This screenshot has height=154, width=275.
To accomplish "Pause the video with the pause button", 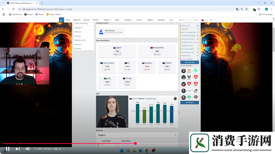I will coord(7,149).
